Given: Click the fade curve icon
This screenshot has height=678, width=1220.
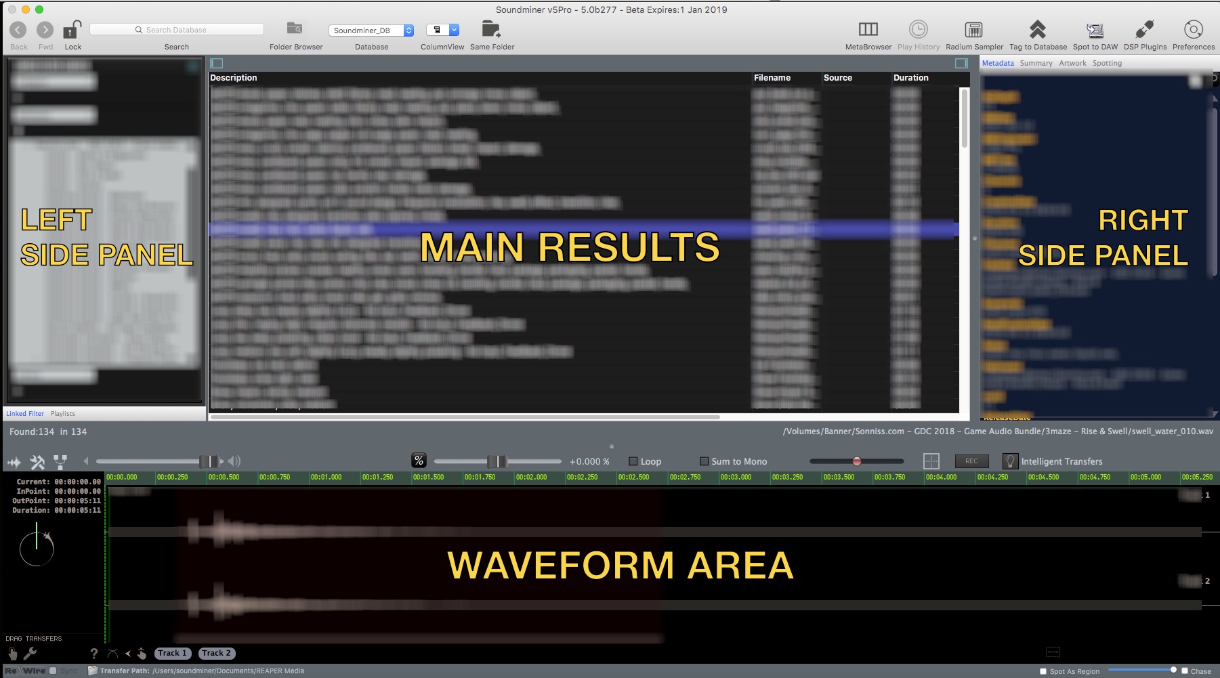Looking at the screenshot, I should click(112, 654).
